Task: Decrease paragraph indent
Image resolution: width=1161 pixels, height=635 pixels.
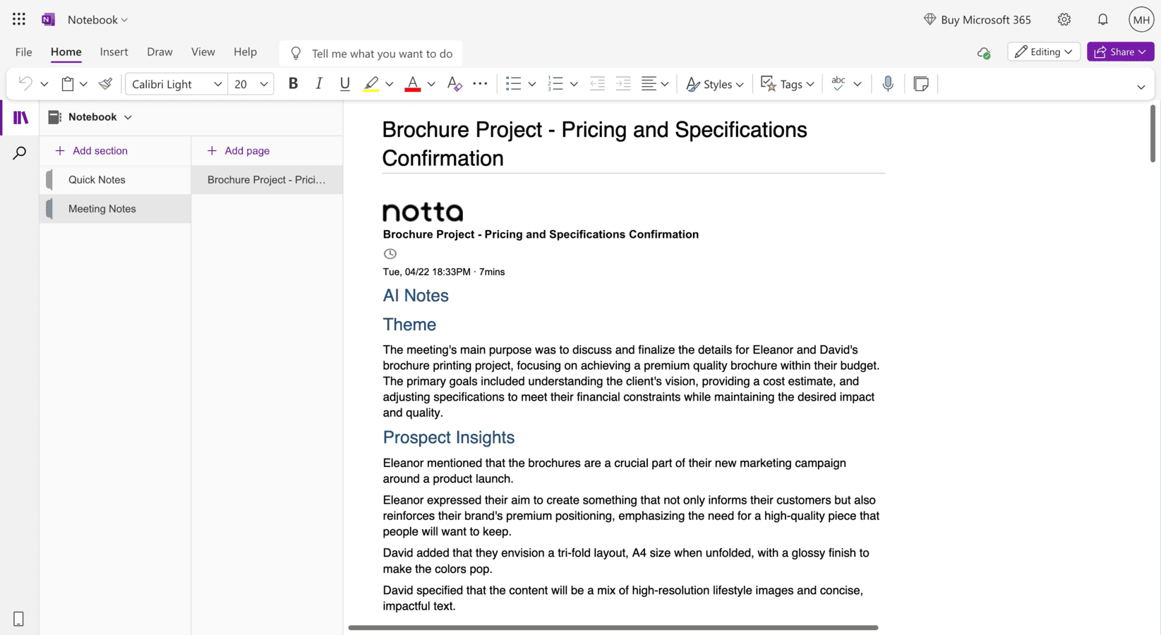Action: tap(597, 84)
